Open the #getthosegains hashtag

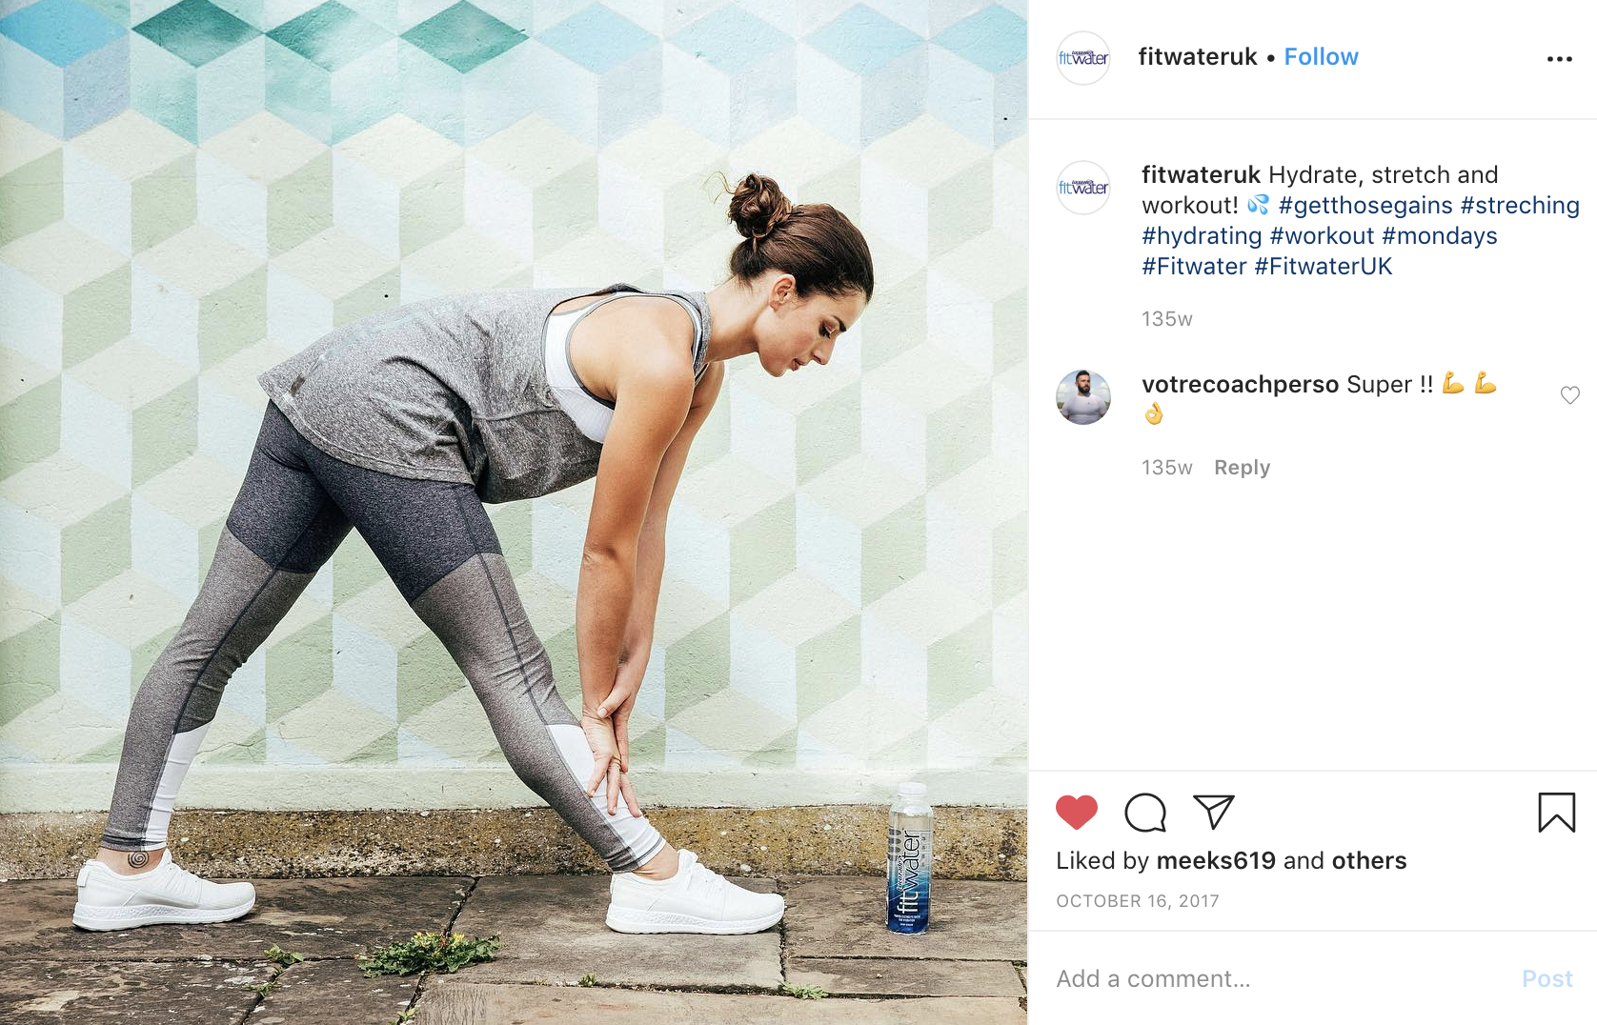pos(1365,206)
